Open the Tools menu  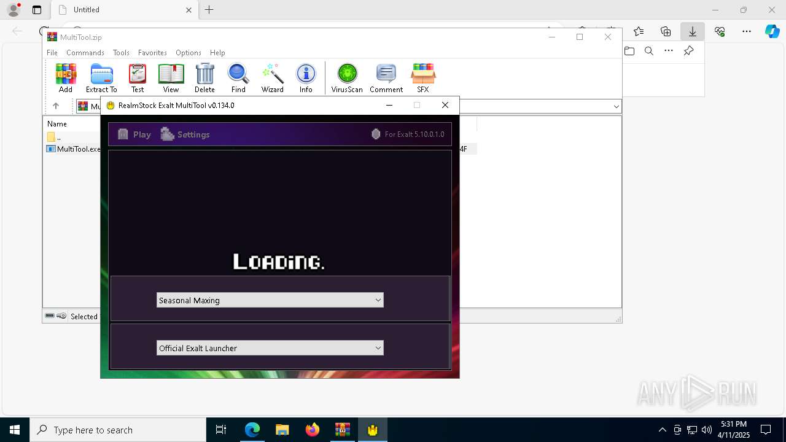point(121,53)
